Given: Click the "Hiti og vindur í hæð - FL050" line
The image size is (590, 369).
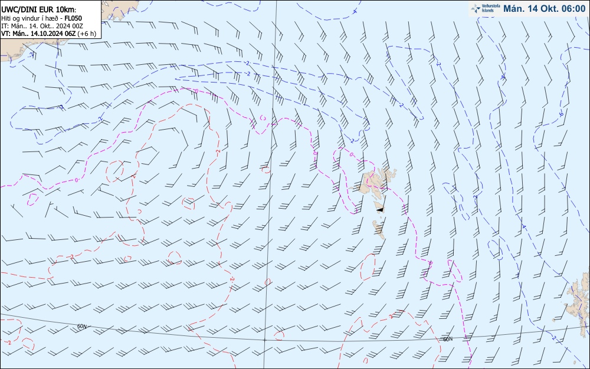Looking at the screenshot, I should (x=41, y=18).
